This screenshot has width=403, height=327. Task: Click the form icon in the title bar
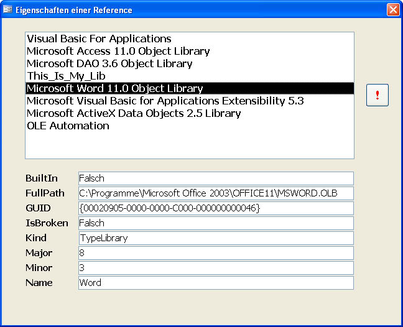pyautogui.click(x=7, y=10)
